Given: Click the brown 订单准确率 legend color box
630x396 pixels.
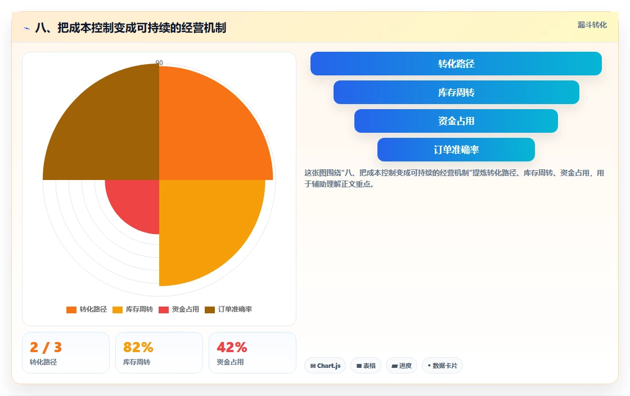Looking at the screenshot, I should pos(210,309).
